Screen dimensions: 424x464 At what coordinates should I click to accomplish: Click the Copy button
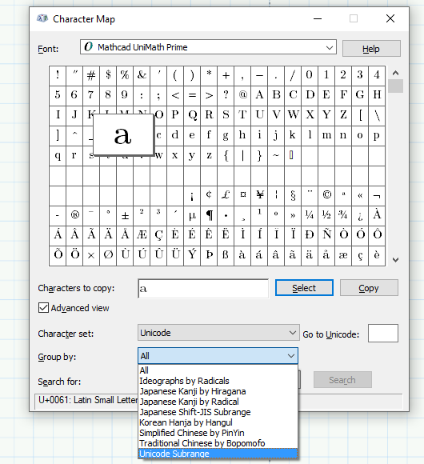click(x=369, y=288)
